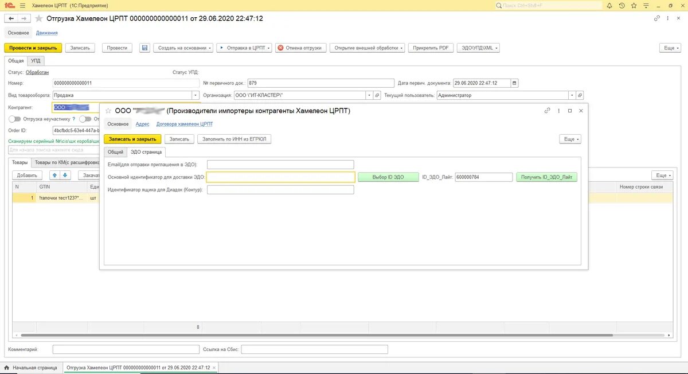Click the home icon of Начальная страница

tap(7, 368)
